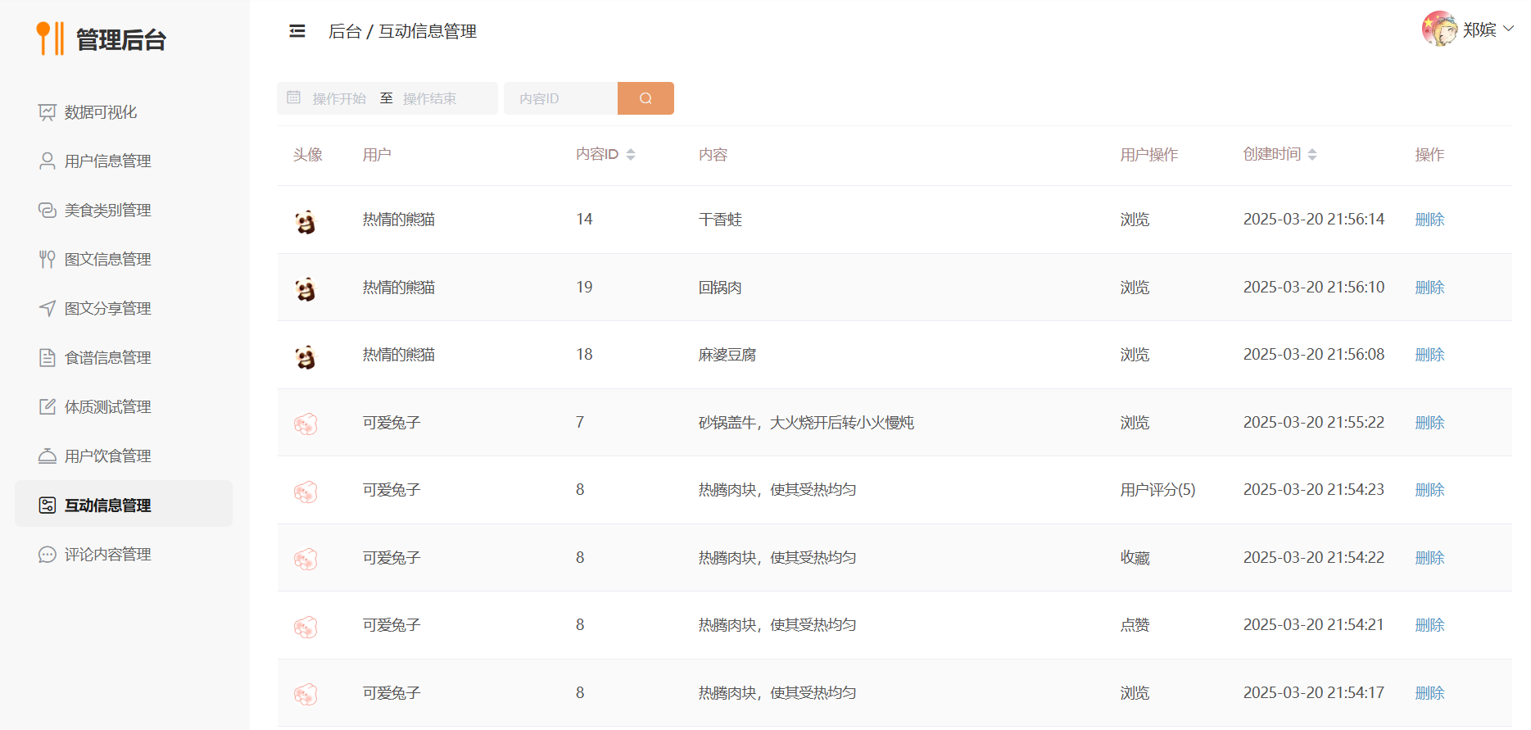Viewport: 1531px width, 730px height.
Task: Click content text 砂锅盖牛，大火烧开后转小火慢炖
Action: coord(806,423)
